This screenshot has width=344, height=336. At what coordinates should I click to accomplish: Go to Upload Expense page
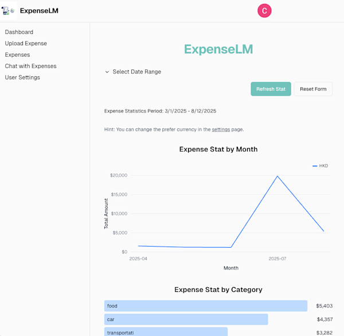pyautogui.click(x=26, y=44)
